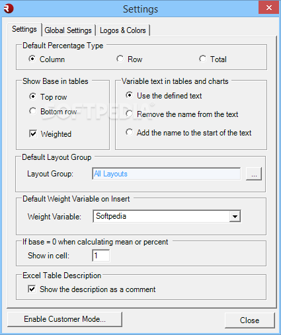Choose Remove the name from the text

coord(129,114)
